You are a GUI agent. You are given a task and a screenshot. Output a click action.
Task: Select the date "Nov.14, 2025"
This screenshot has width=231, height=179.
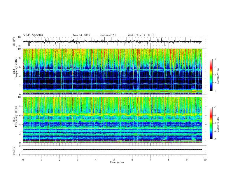(81, 35)
